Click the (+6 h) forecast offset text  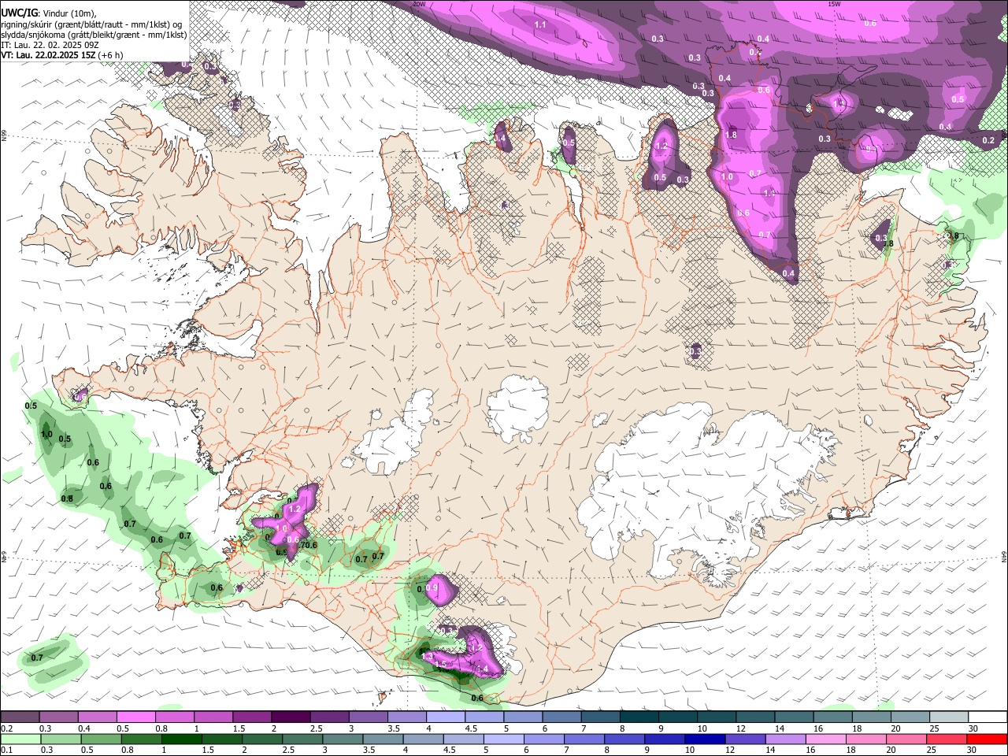tap(111, 56)
